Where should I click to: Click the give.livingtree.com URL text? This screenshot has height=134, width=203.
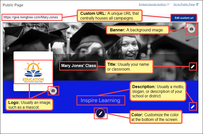[31, 17]
